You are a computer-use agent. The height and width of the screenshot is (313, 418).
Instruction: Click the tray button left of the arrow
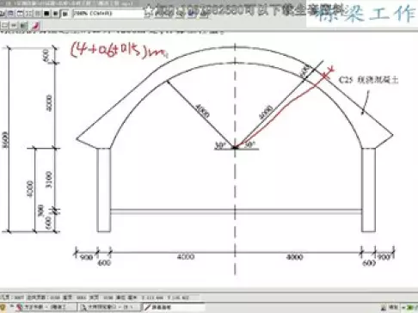tap(393, 307)
